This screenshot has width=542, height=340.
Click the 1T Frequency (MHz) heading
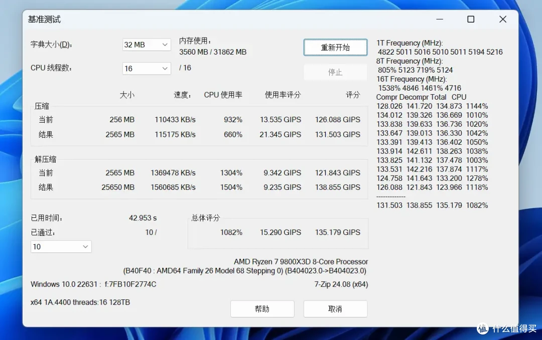[x=410, y=43]
